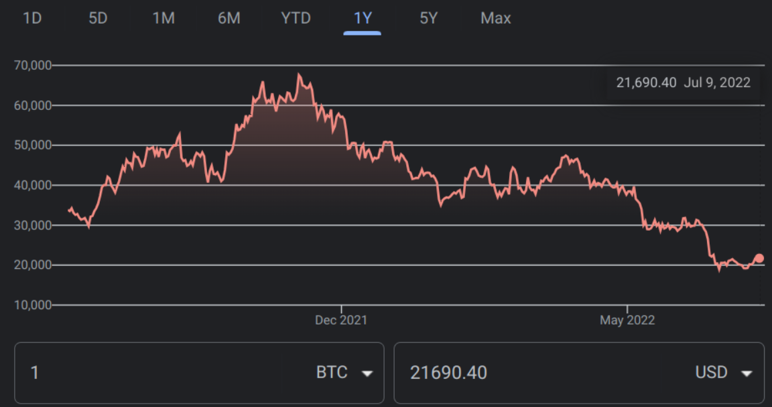Open the USD currency dropdown arrow
Viewport: 772px width, 407px height.
coord(747,373)
